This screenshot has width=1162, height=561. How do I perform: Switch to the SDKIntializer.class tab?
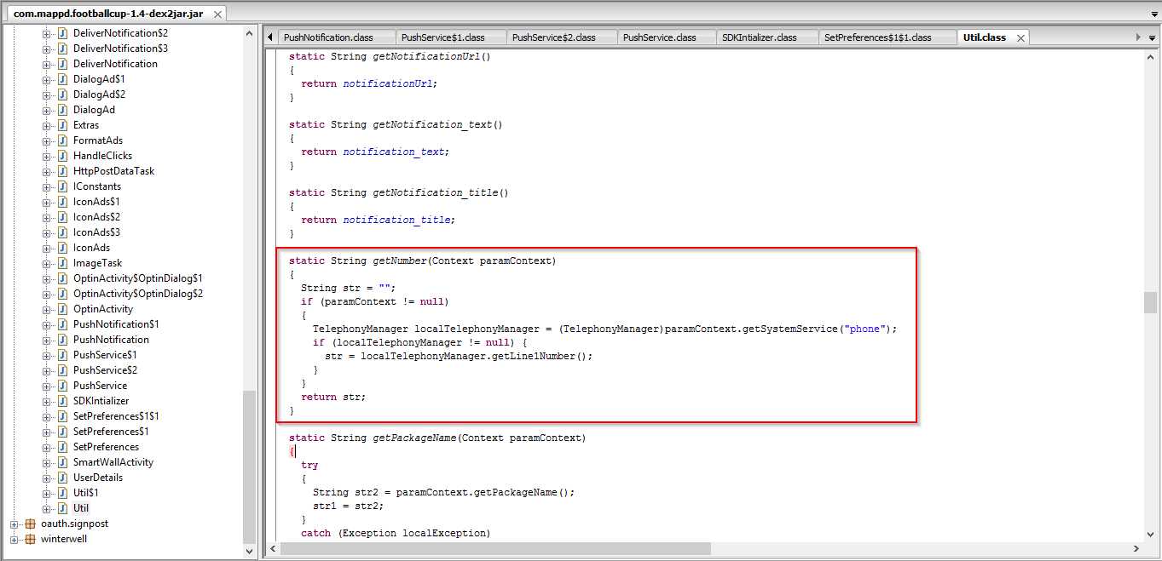[x=759, y=37]
